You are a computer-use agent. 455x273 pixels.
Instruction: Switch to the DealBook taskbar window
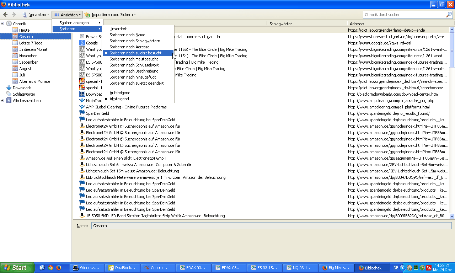122,268
